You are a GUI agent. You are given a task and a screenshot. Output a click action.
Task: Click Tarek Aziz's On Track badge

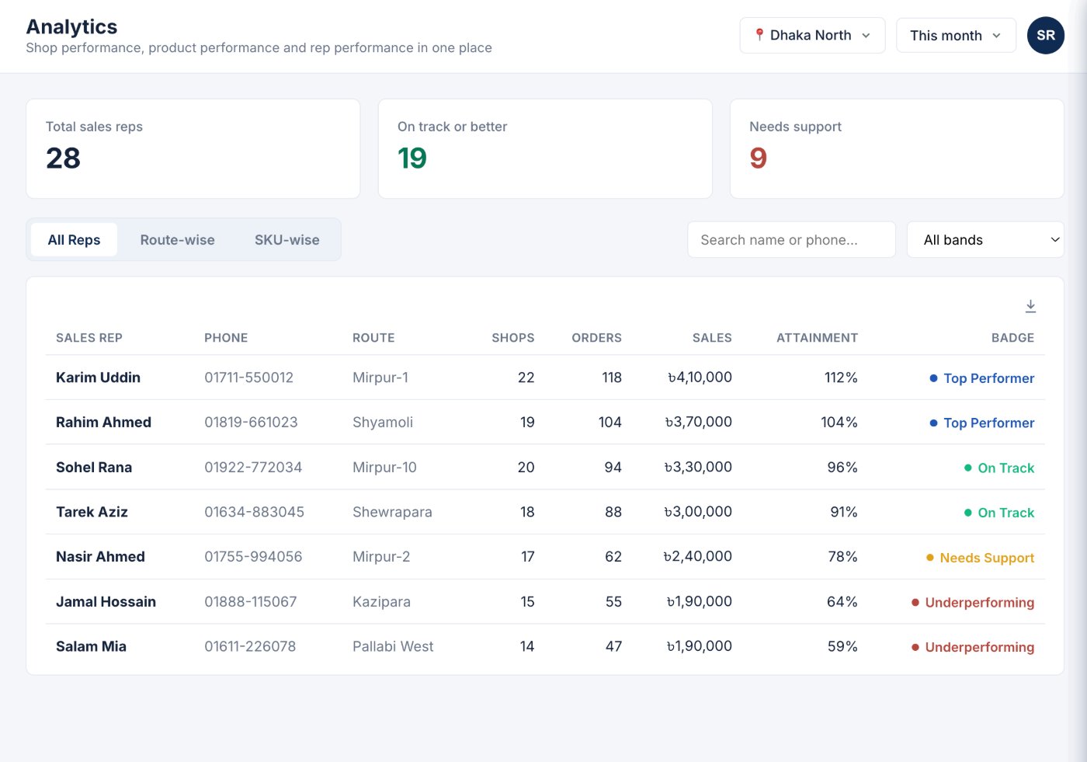[999, 513]
